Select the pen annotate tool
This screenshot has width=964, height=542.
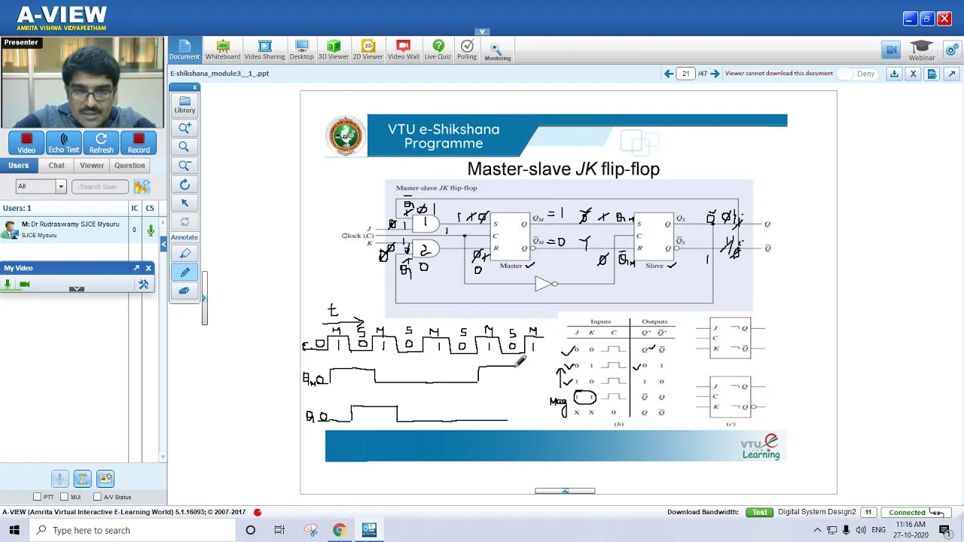pos(185,273)
